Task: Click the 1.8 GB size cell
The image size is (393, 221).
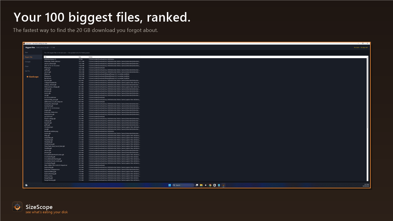Action: [x=81, y=59]
